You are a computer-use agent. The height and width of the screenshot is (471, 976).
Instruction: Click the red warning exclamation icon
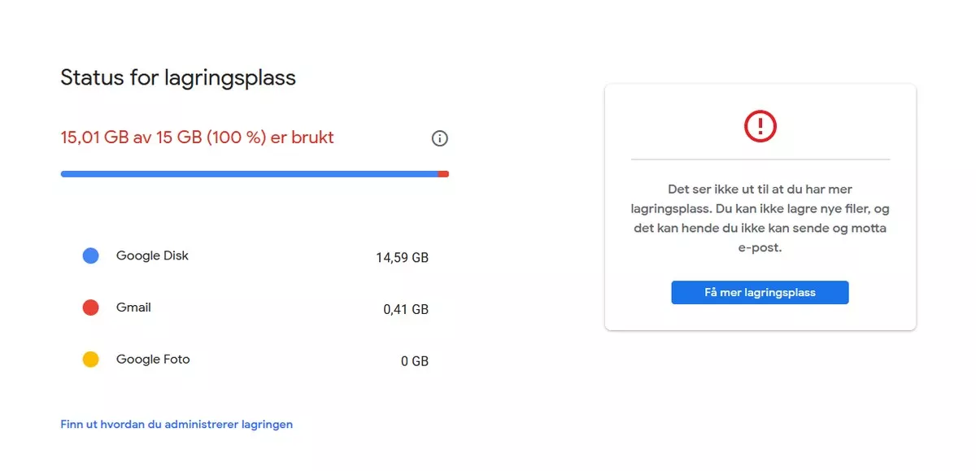(759, 126)
